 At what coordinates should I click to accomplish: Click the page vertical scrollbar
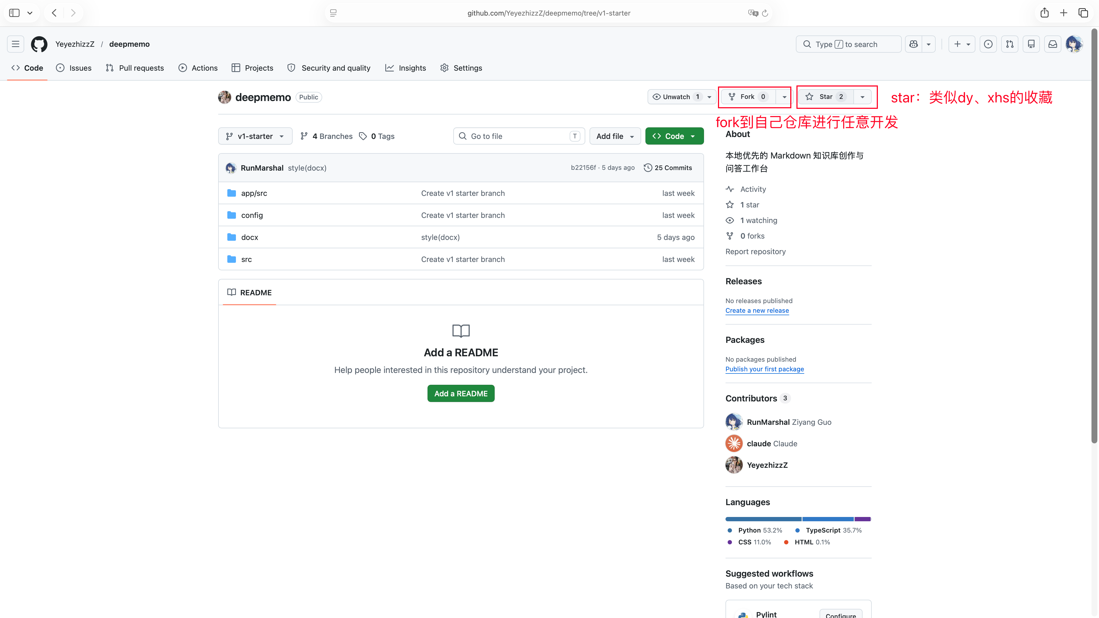pos(1094,236)
